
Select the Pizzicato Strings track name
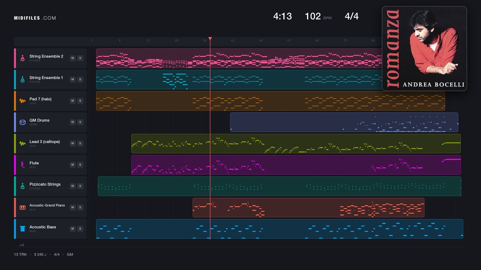[45, 184]
